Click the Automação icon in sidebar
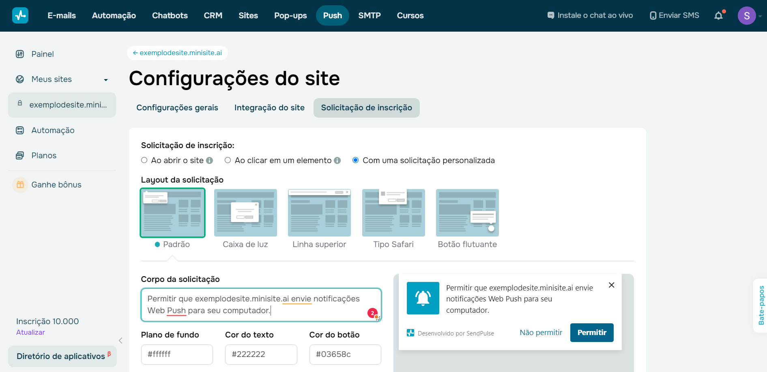 pyautogui.click(x=20, y=130)
